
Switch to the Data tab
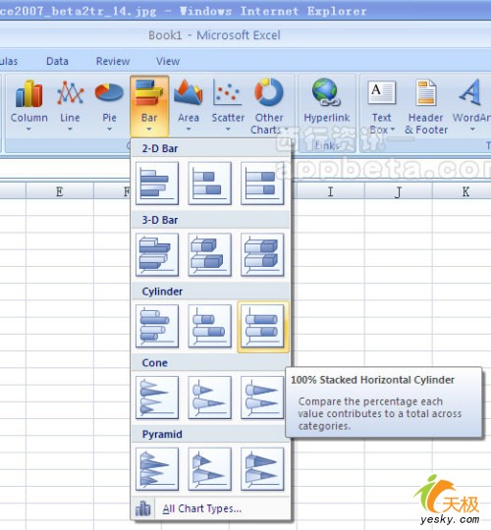[x=57, y=61]
